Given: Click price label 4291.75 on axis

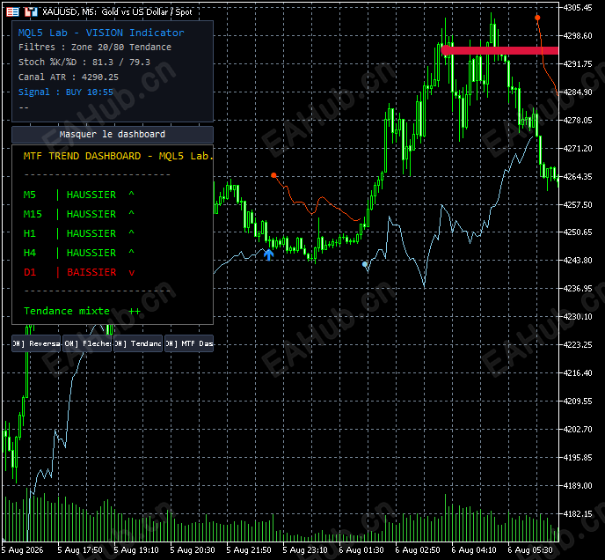Looking at the screenshot, I should pos(578,63).
